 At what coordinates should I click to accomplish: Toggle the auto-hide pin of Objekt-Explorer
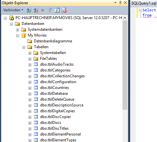120,3
